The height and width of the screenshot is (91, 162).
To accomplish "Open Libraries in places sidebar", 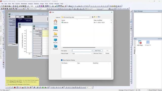I will pyautogui.click(x=55, y=35).
